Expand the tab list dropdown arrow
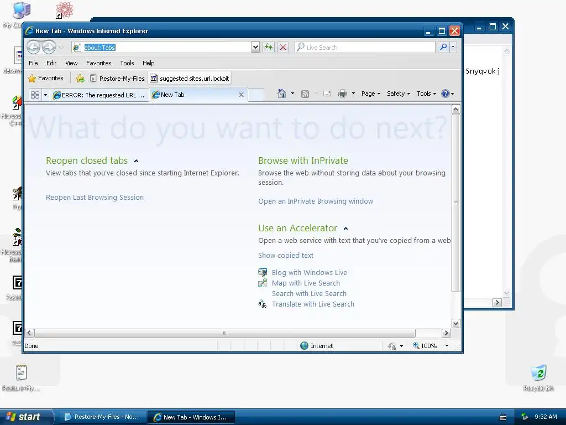The image size is (566, 425). 45,95
